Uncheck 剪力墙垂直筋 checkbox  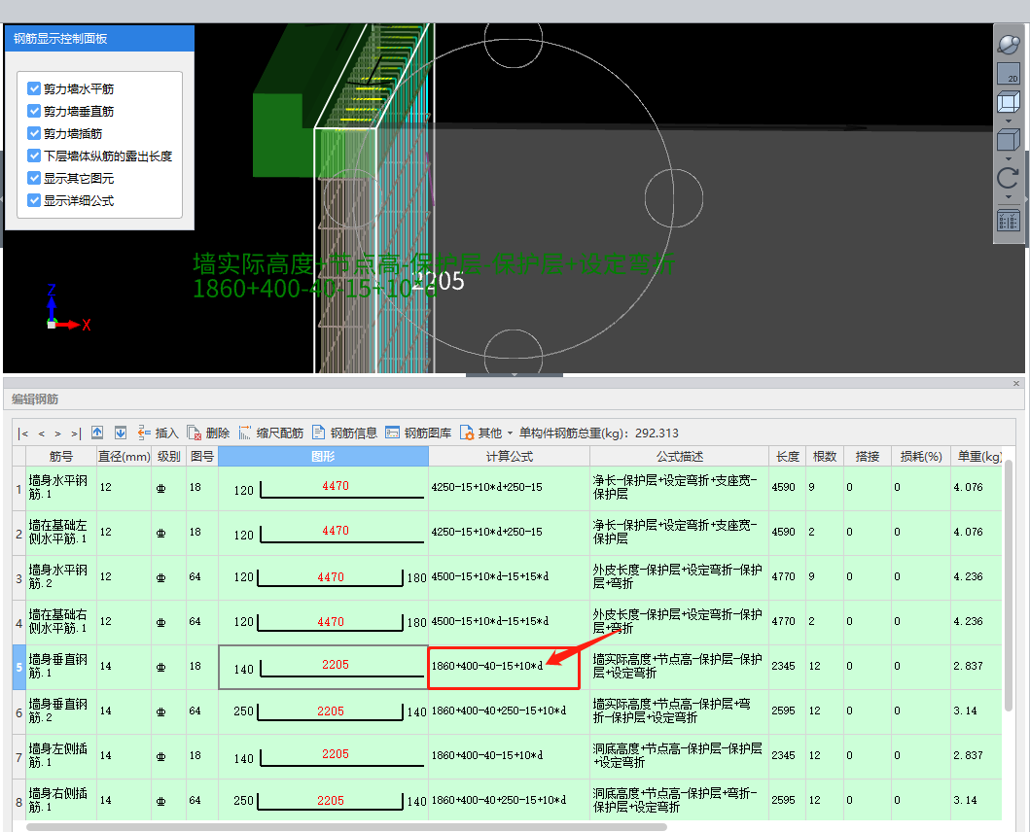point(34,111)
